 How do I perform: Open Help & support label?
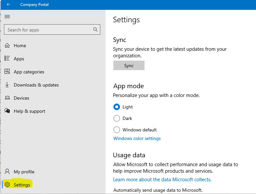pos(30,111)
